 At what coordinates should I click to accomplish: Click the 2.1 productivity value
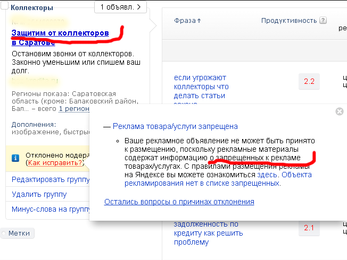pyautogui.click(x=309, y=228)
